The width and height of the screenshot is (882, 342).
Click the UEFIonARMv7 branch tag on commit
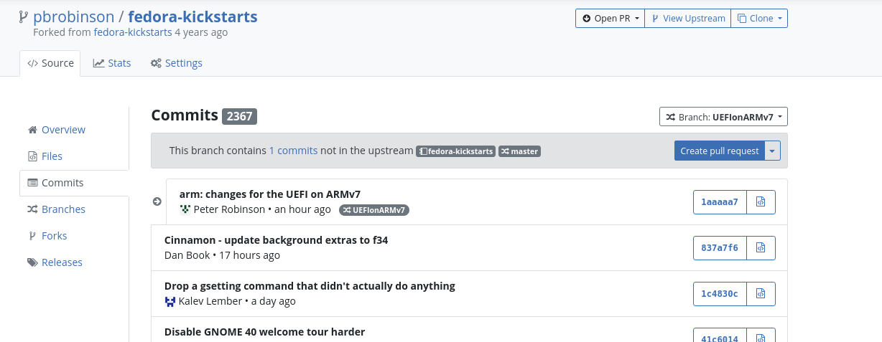click(x=373, y=210)
